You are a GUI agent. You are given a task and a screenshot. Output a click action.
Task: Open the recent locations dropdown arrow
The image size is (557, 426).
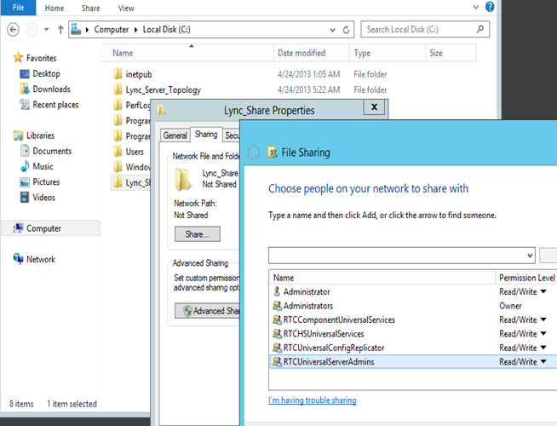click(47, 30)
